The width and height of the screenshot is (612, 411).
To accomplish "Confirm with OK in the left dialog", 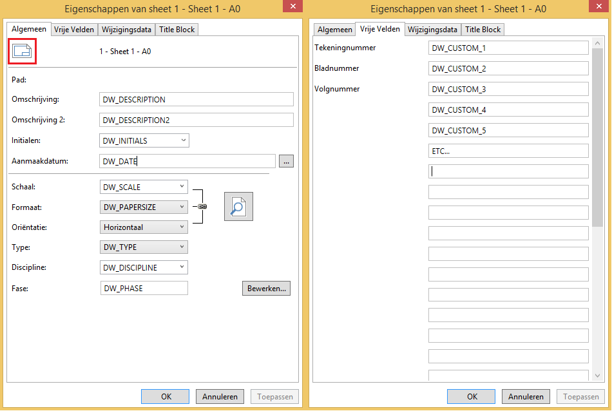I will point(166,397).
